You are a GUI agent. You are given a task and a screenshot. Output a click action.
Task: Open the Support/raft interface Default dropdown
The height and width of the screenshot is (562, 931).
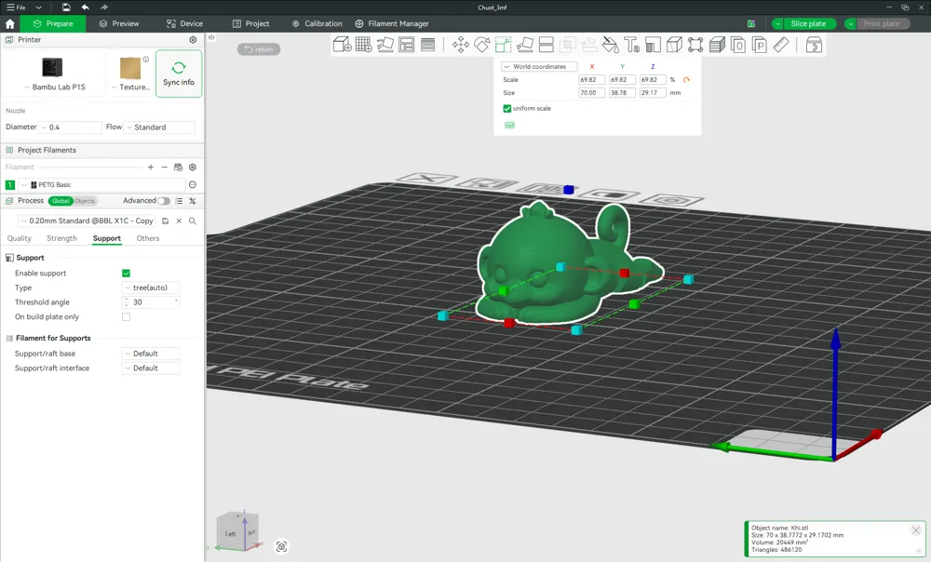click(151, 368)
